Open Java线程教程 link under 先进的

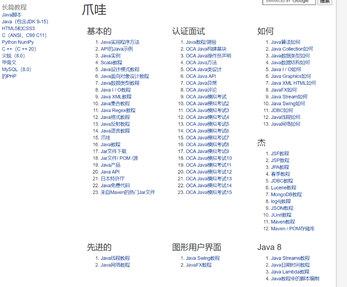pos(115,258)
